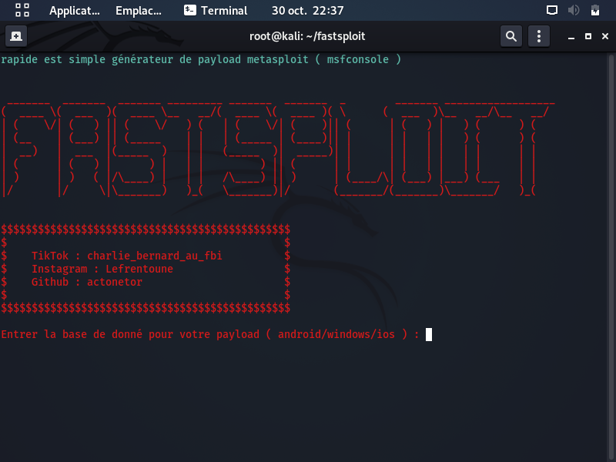Viewport: 616px width, 462px height.
Task: Click the payload input cursor after the prompt
Action: click(430, 334)
